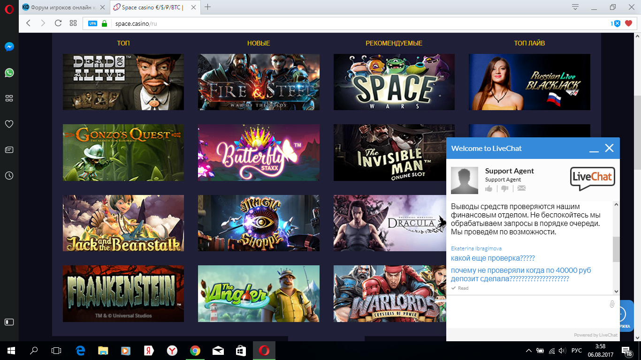Add page to bookmarks with heart
The width and height of the screenshot is (641, 360).
coord(629,23)
